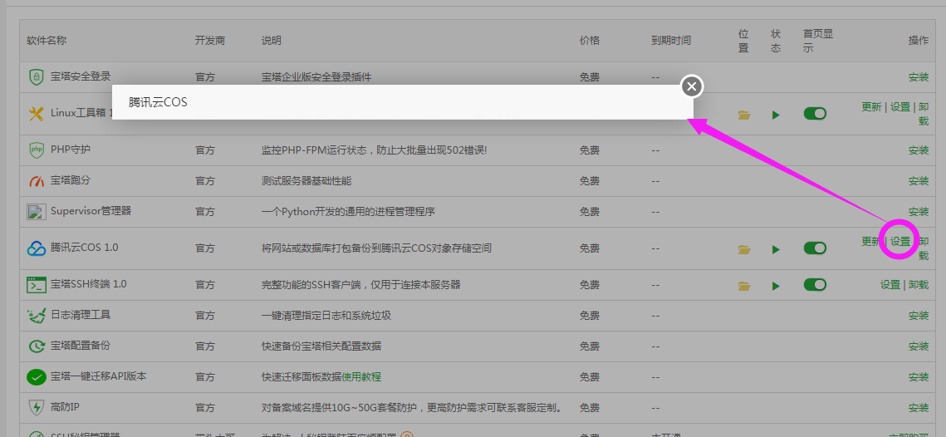Select the PHP守护 name text

pos(71,149)
